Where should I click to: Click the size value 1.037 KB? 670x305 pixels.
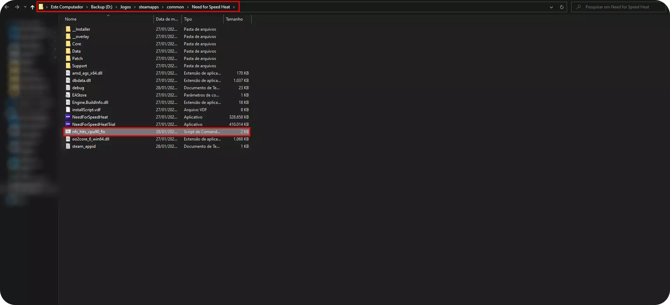[x=241, y=81]
